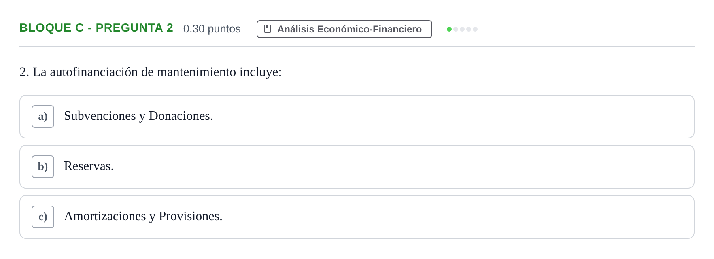Screen dimensions: 714x259
Task: Click the horizontal divider under the header
Action: (357, 47)
